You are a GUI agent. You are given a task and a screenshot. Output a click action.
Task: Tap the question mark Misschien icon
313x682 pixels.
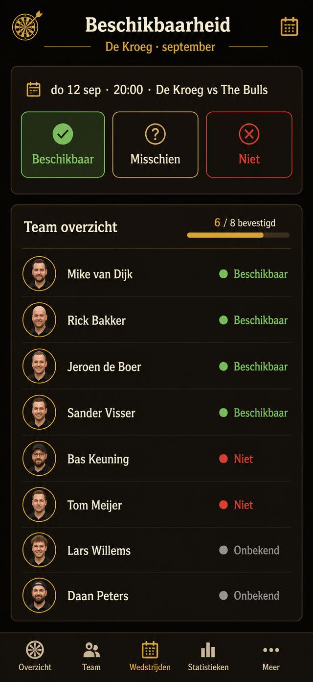click(x=155, y=134)
